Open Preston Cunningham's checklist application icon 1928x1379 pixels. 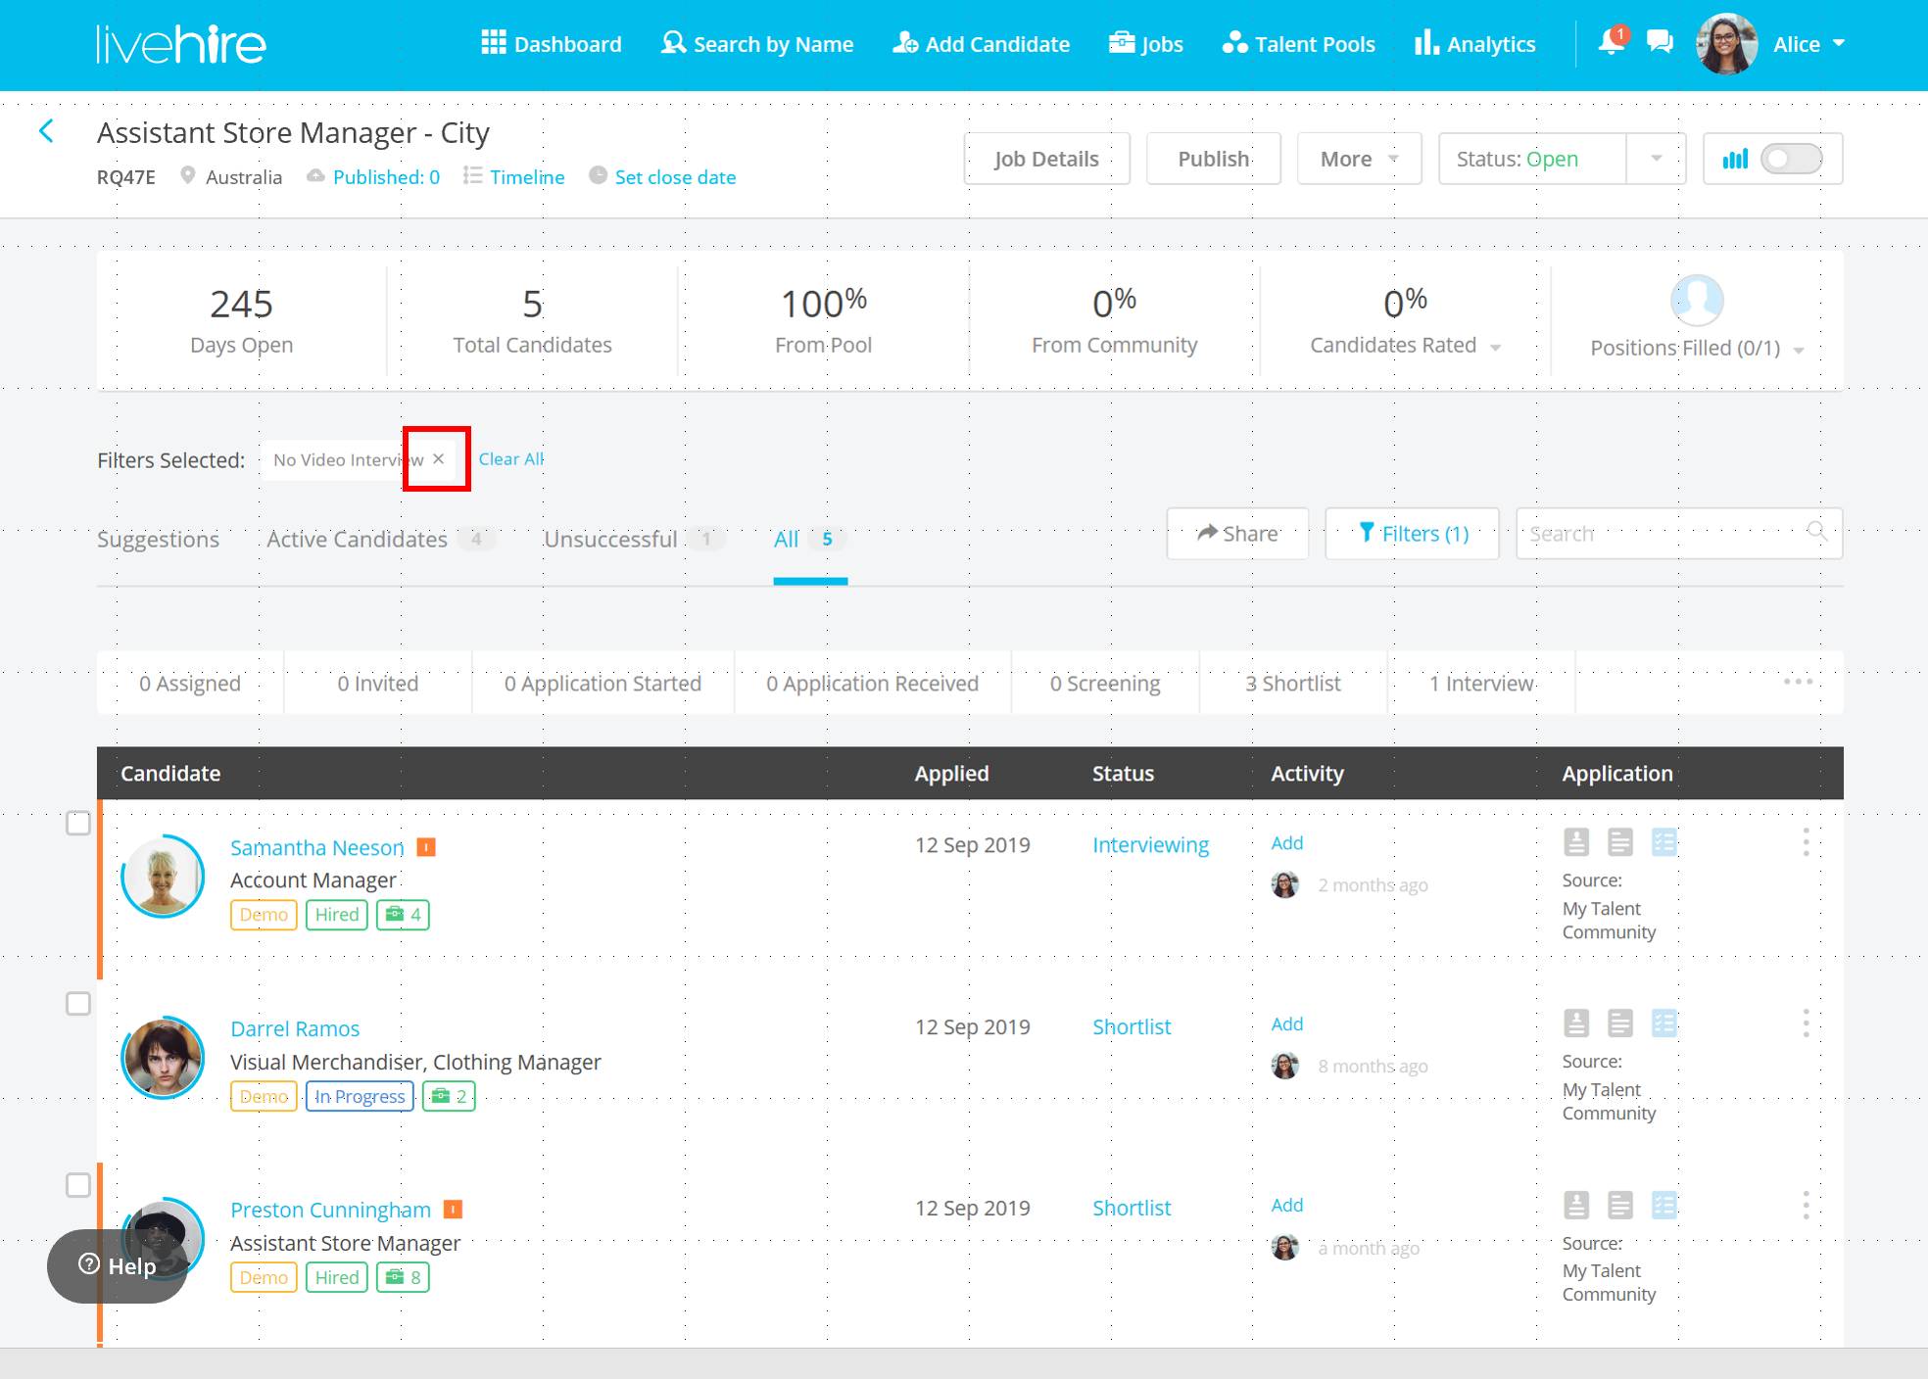pos(1664,1205)
